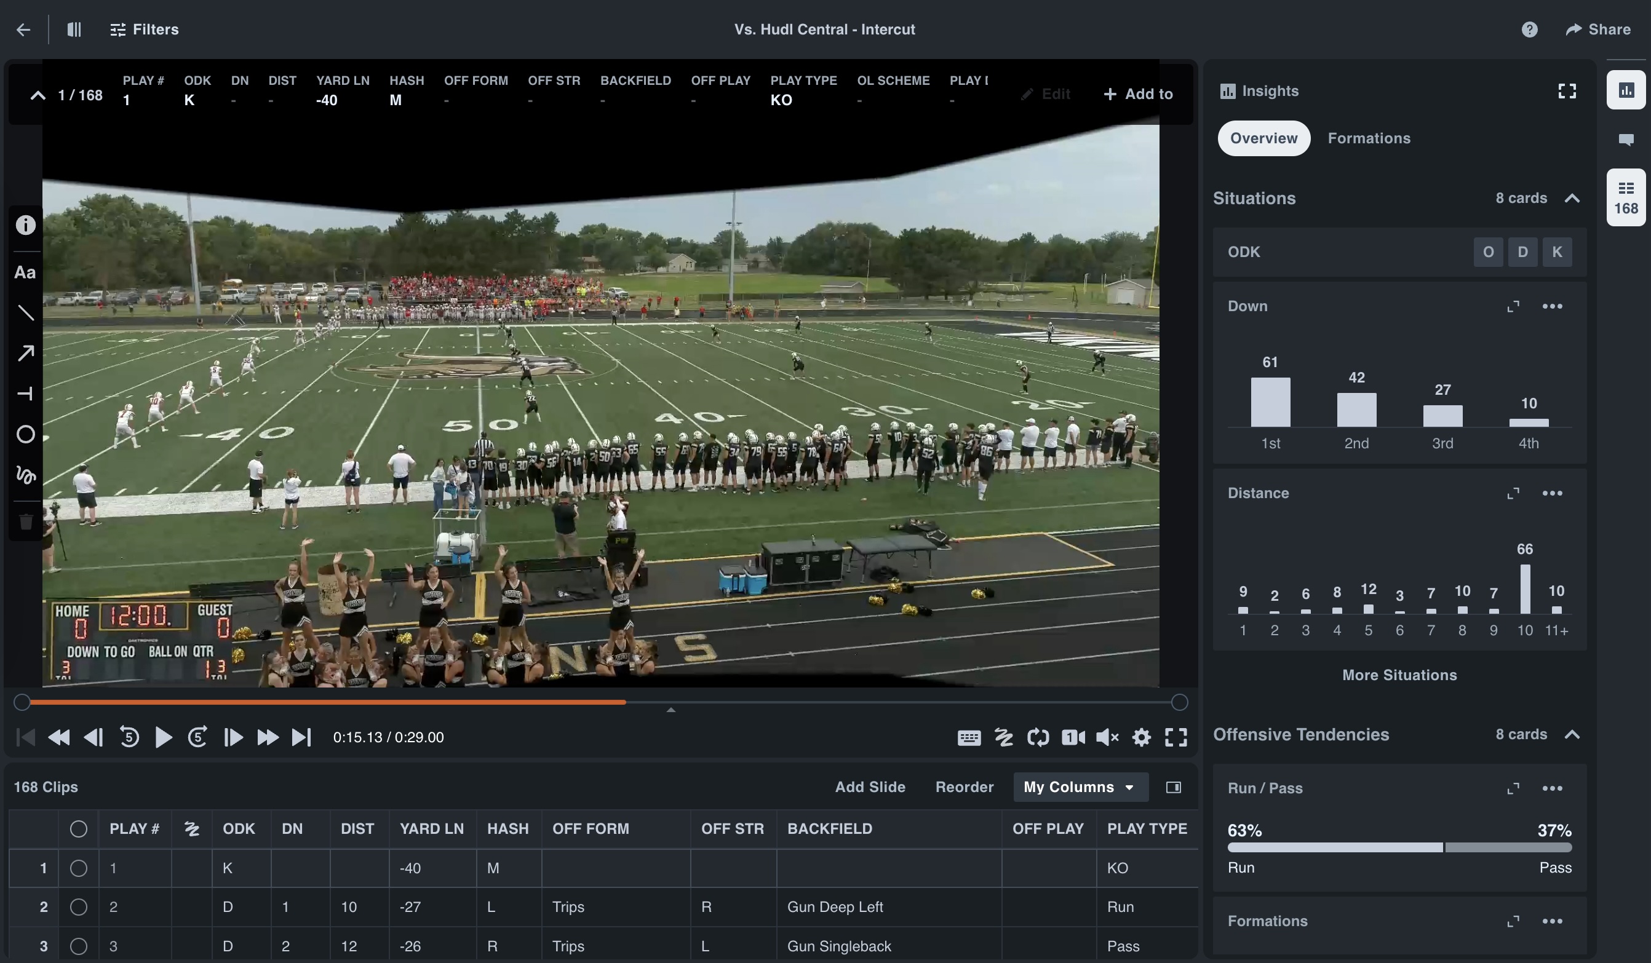Enter fullscreen video mode
This screenshot has width=1651, height=963.
(1176, 738)
